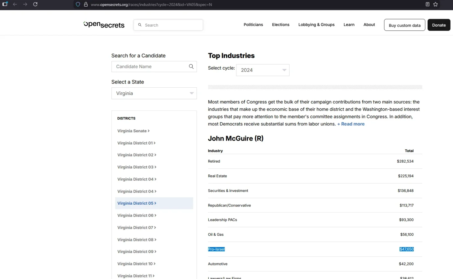Click the Industry column header
Image resolution: width=453 pixels, height=279 pixels.
coord(215,151)
